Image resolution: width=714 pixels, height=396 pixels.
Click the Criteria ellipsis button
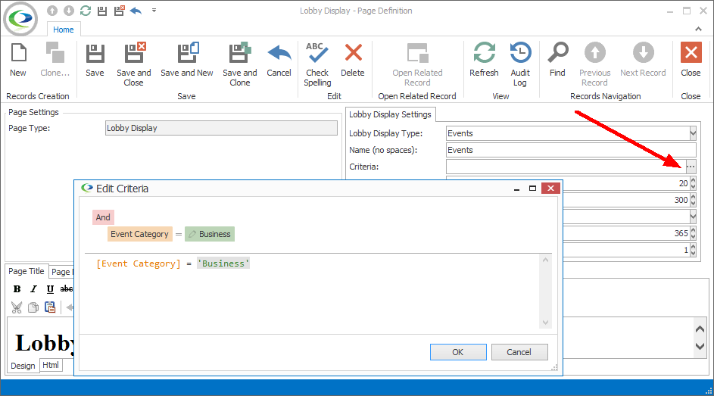pos(691,167)
